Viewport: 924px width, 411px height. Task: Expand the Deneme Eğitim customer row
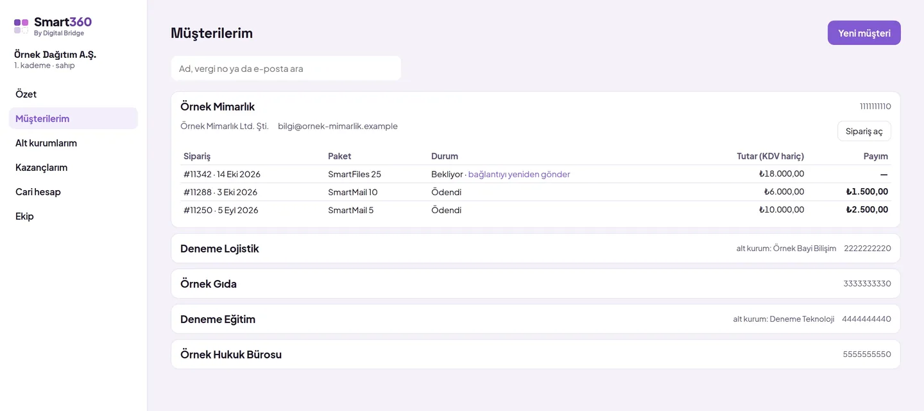(535, 319)
